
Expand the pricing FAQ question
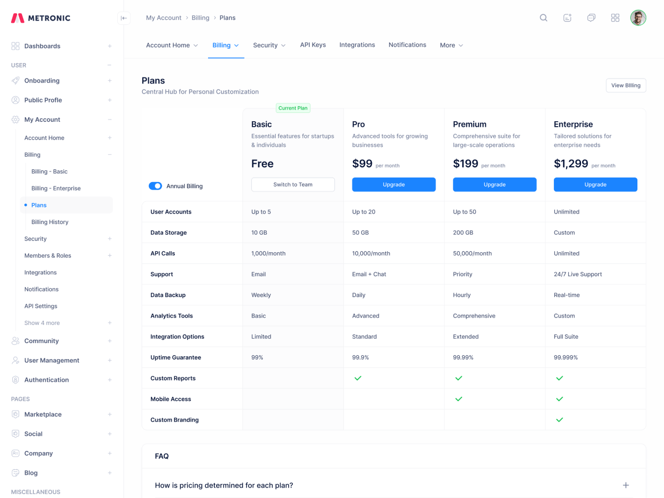(626, 485)
